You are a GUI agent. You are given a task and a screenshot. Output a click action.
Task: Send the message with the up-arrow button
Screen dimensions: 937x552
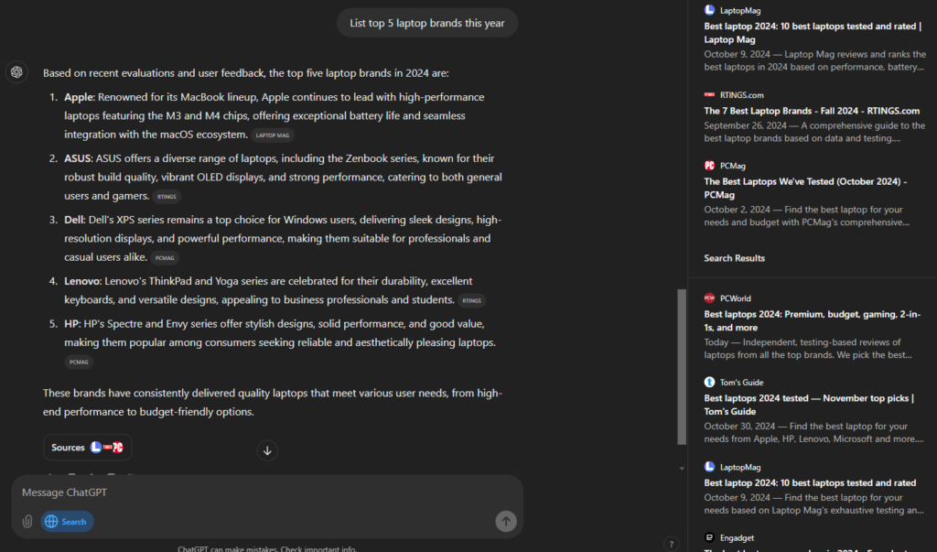pyautogui.click(x=505, y=522)
